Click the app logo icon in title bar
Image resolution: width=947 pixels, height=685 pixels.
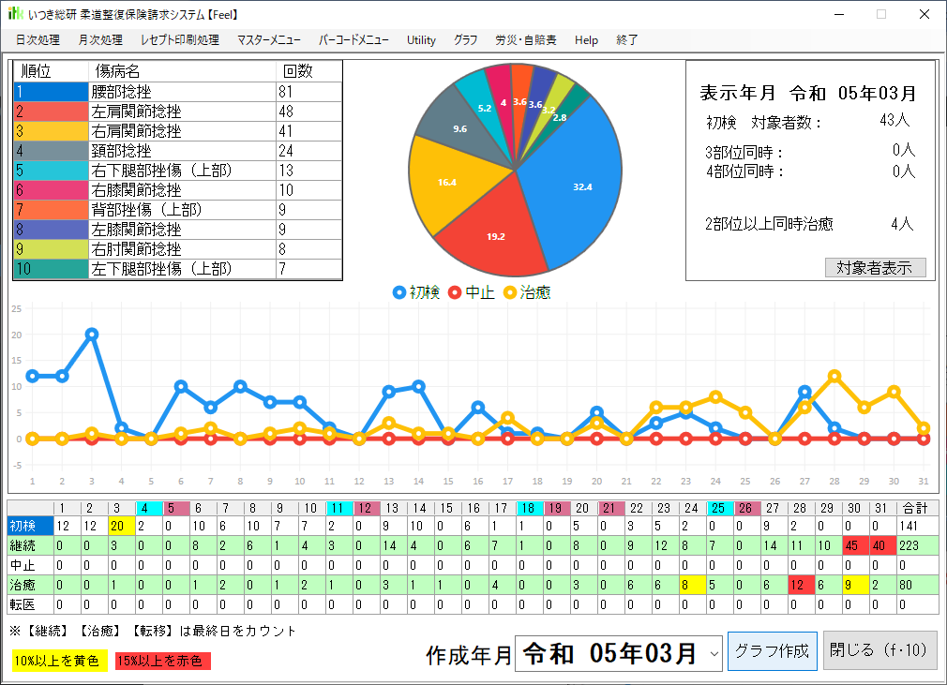tap(14, 14)
